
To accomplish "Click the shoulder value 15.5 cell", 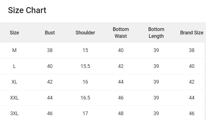I will click(x=85, y=66).
